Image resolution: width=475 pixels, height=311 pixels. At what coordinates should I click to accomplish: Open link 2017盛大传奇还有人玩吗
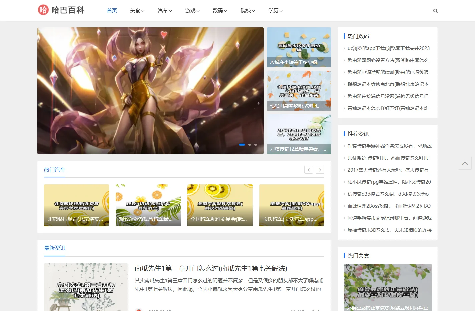point(388,170)
